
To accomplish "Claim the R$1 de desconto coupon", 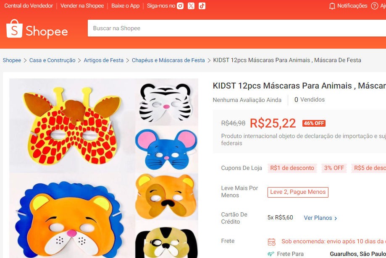I will (292, 168).
